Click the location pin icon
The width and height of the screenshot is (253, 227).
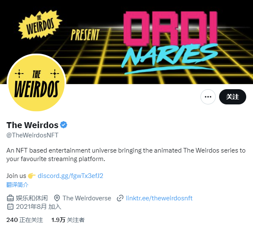(x=57, y=198)
